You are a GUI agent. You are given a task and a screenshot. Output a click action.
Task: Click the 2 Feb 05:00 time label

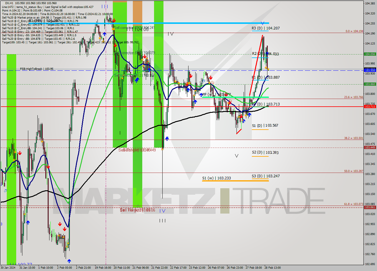click(x=65, y=268)
